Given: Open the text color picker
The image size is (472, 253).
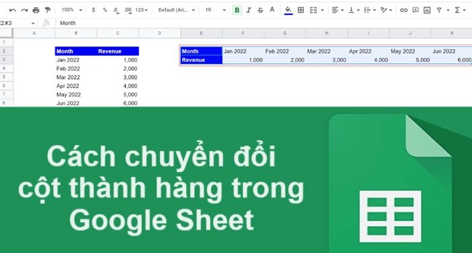Looking at the screenshot, I should tap(272, 10).
